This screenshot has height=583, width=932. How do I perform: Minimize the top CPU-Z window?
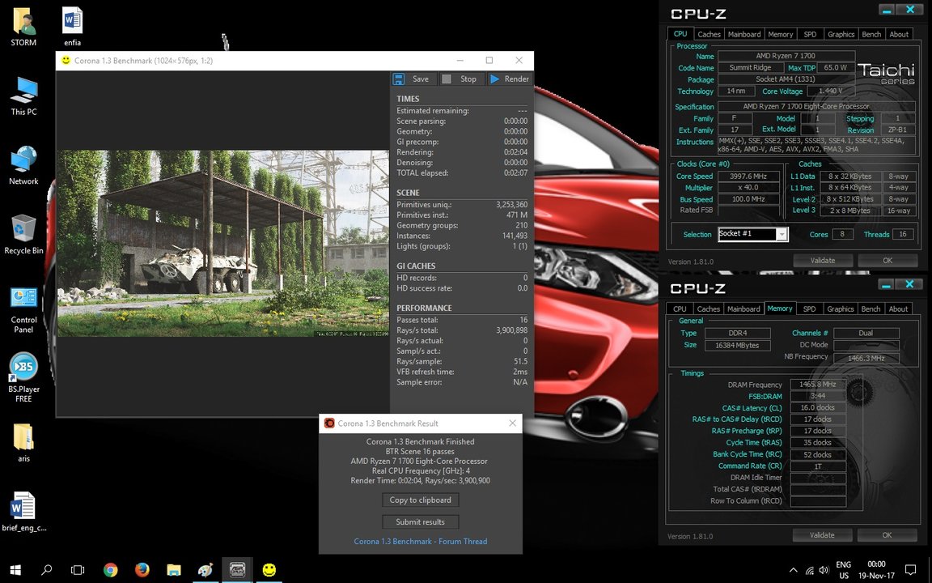[x=886, y=10]
